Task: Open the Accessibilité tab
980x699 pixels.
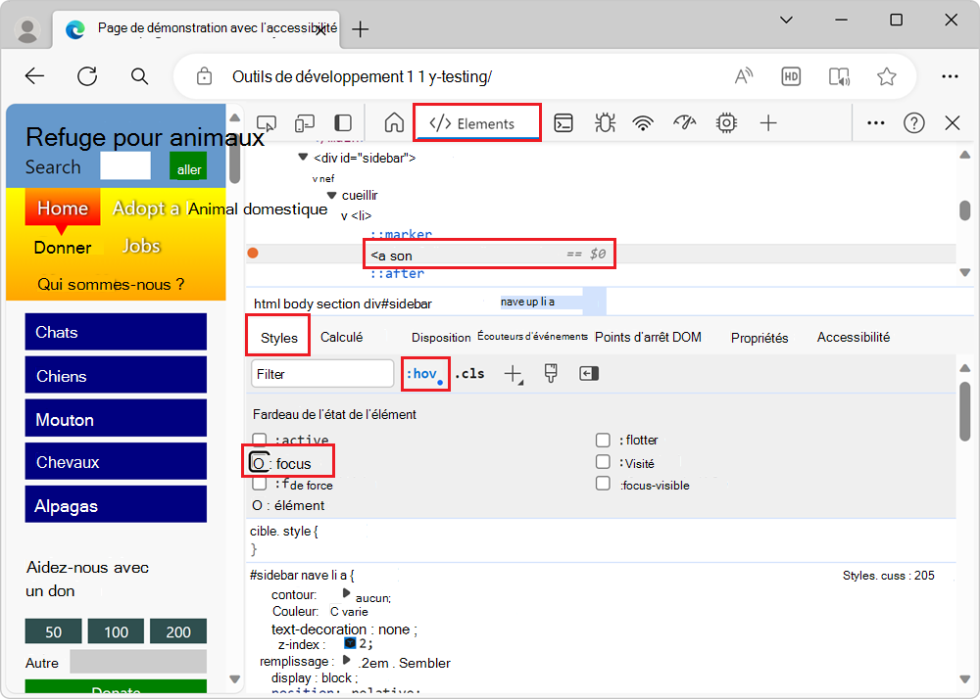Action: point(853,337)
